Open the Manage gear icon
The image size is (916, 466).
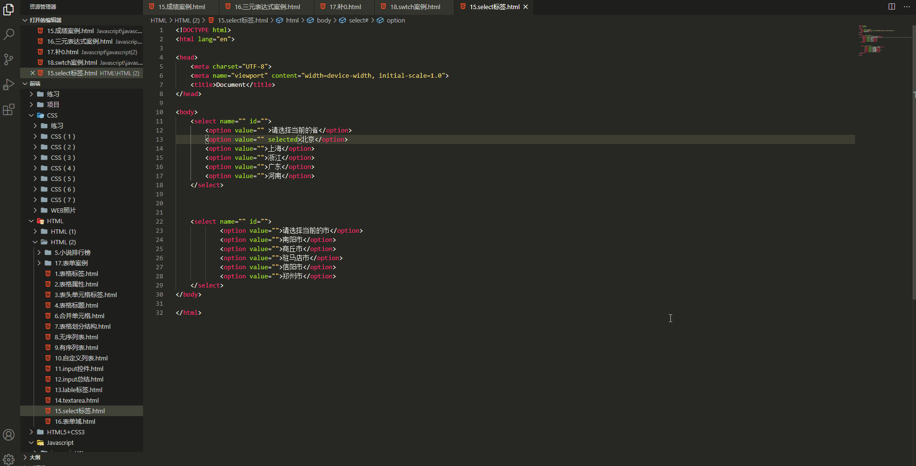point(9,459)
